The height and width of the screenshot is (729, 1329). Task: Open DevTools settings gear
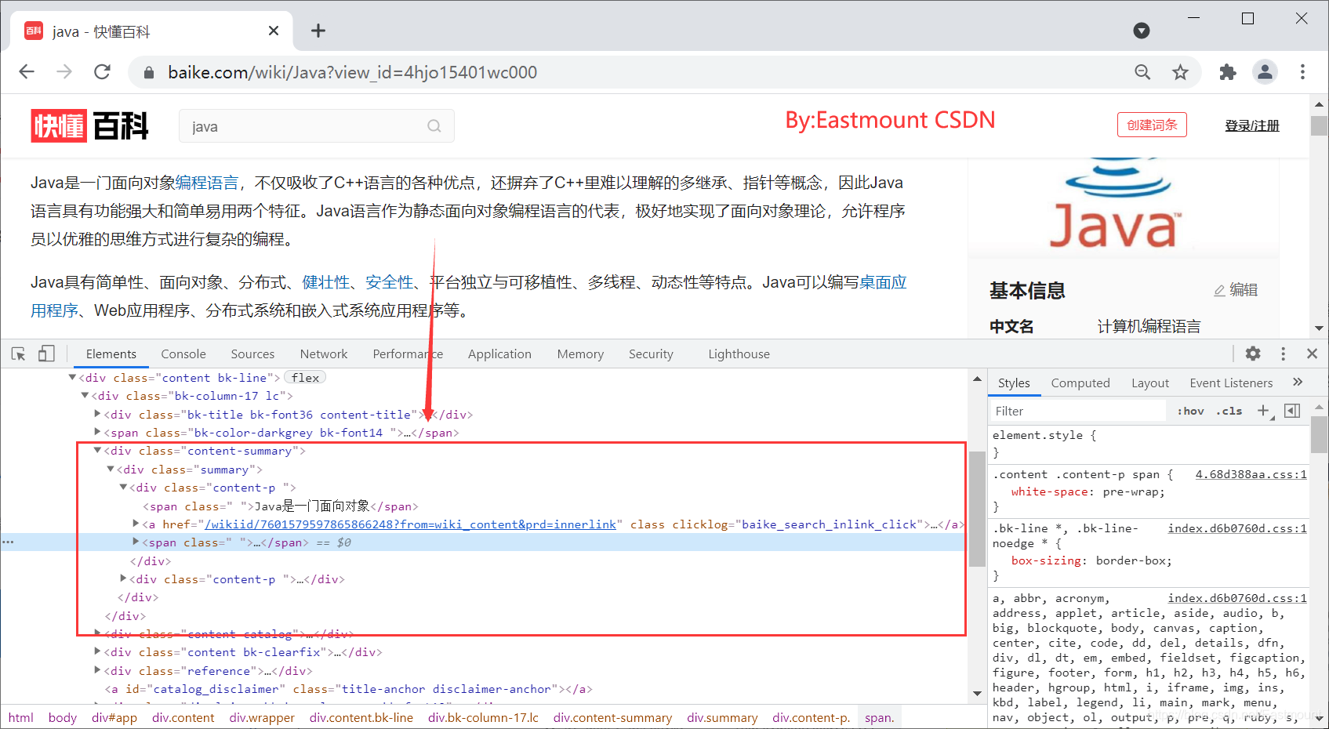(x=1253, y=354)
